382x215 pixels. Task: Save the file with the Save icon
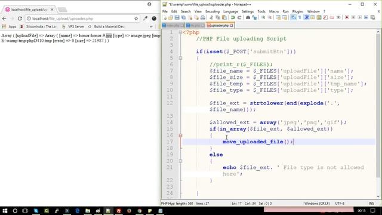pyautogui.click(x=177, y=17)
